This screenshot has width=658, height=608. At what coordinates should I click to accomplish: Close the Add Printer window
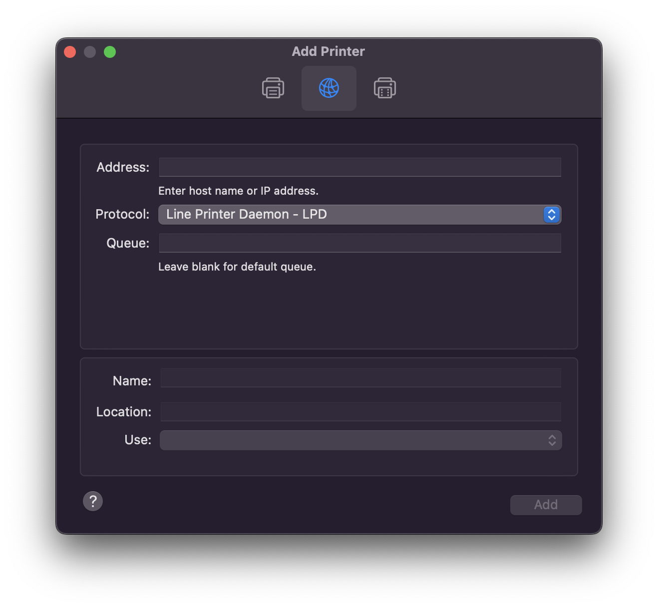(70, 52)
